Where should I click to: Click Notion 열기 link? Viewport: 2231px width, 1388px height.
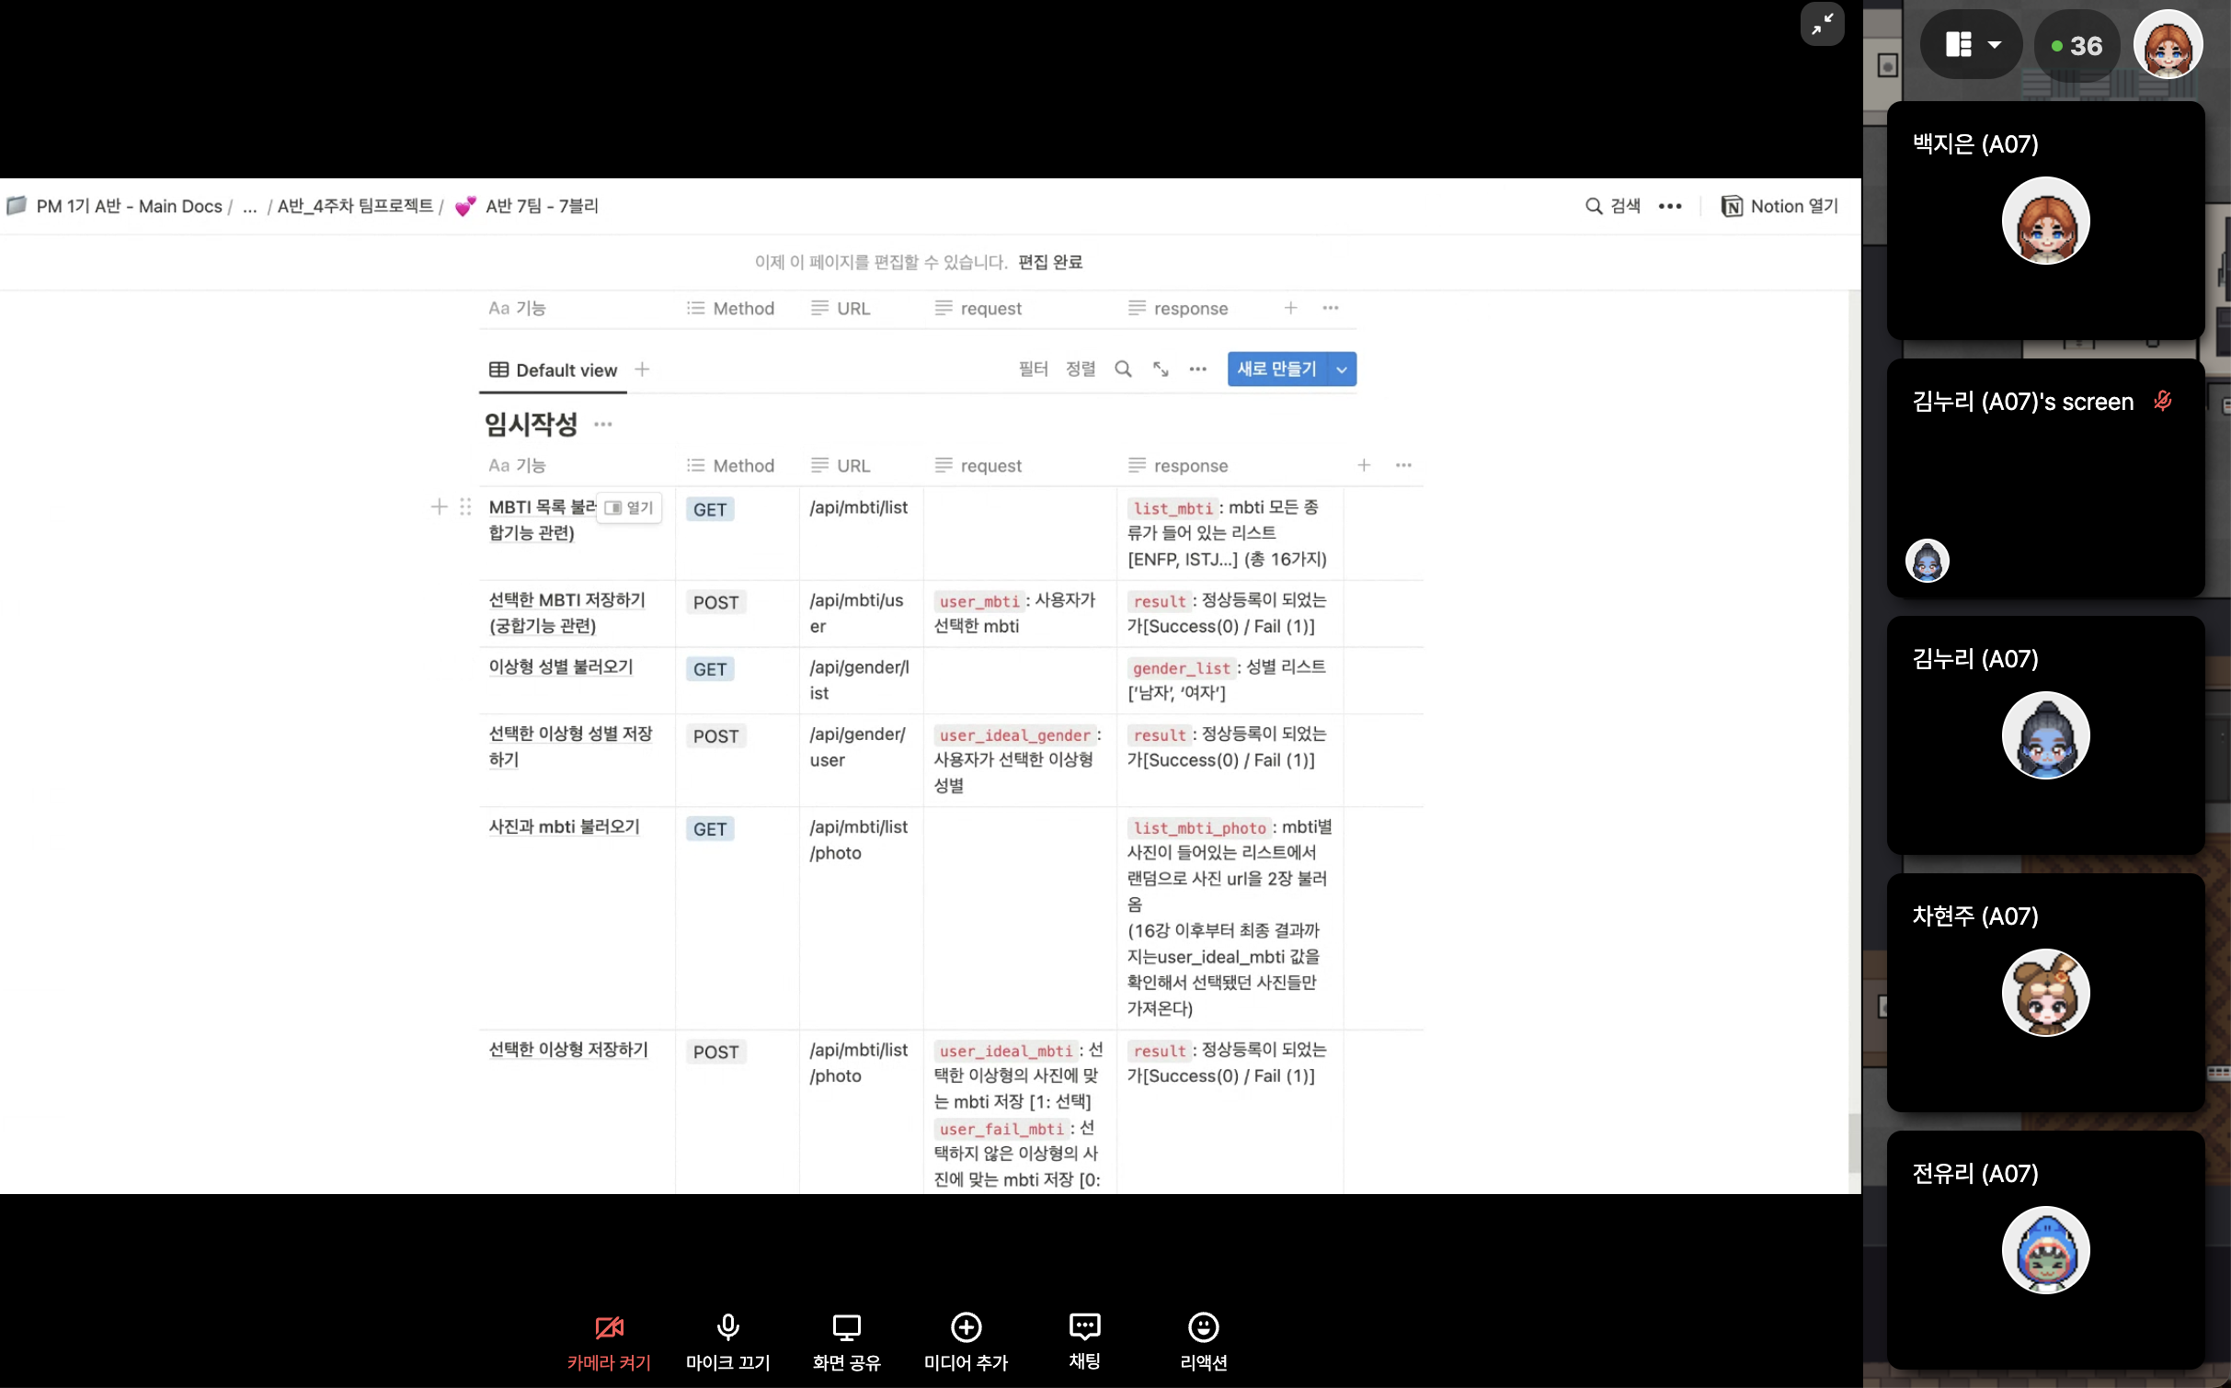pos(1779,206)
